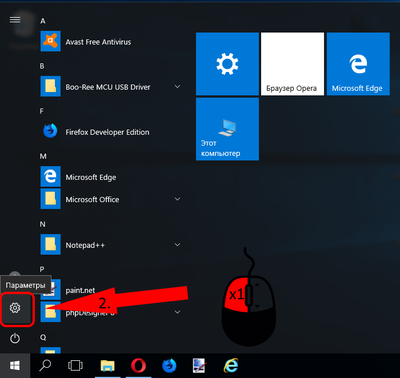Open Avast Free Antivirus from app list
The width and height of the screenshot is (400, 378).
click(x=98, y=42)
